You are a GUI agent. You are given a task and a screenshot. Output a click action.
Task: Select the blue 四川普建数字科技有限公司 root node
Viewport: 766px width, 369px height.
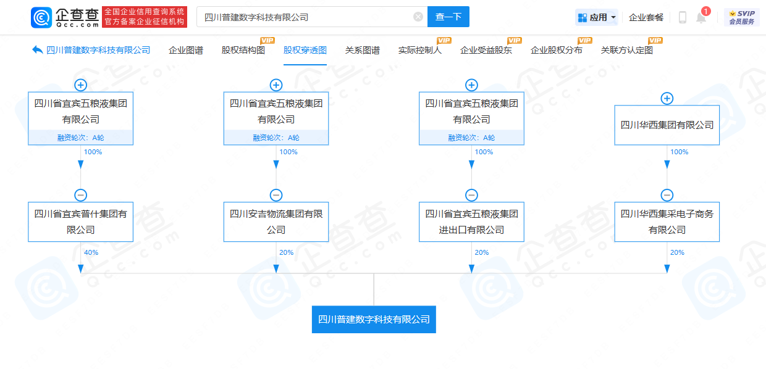pyautogui.click(x=374, y=320)
